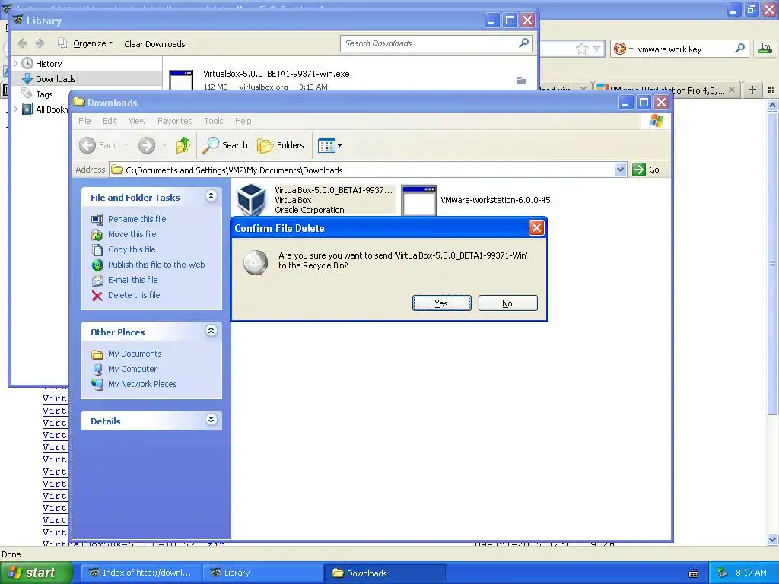Select the VirtualBox cube file icon

pos(251,199)
